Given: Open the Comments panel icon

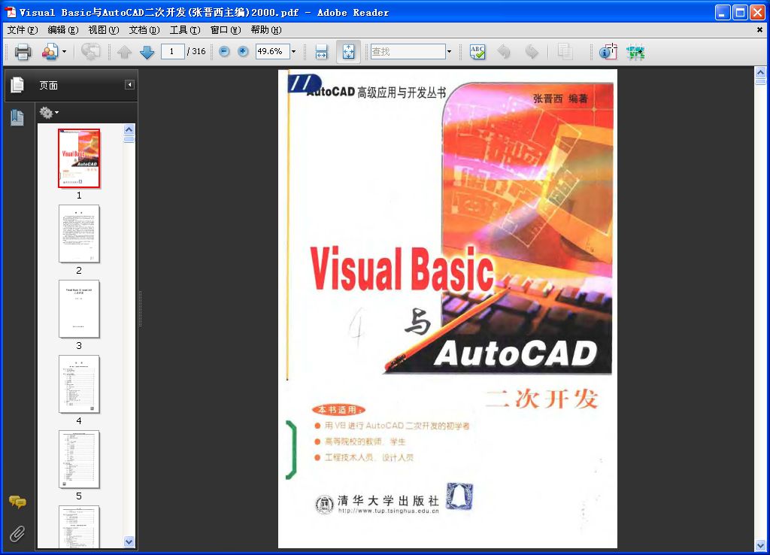Looking at the screenshot, I should (17, 502).
